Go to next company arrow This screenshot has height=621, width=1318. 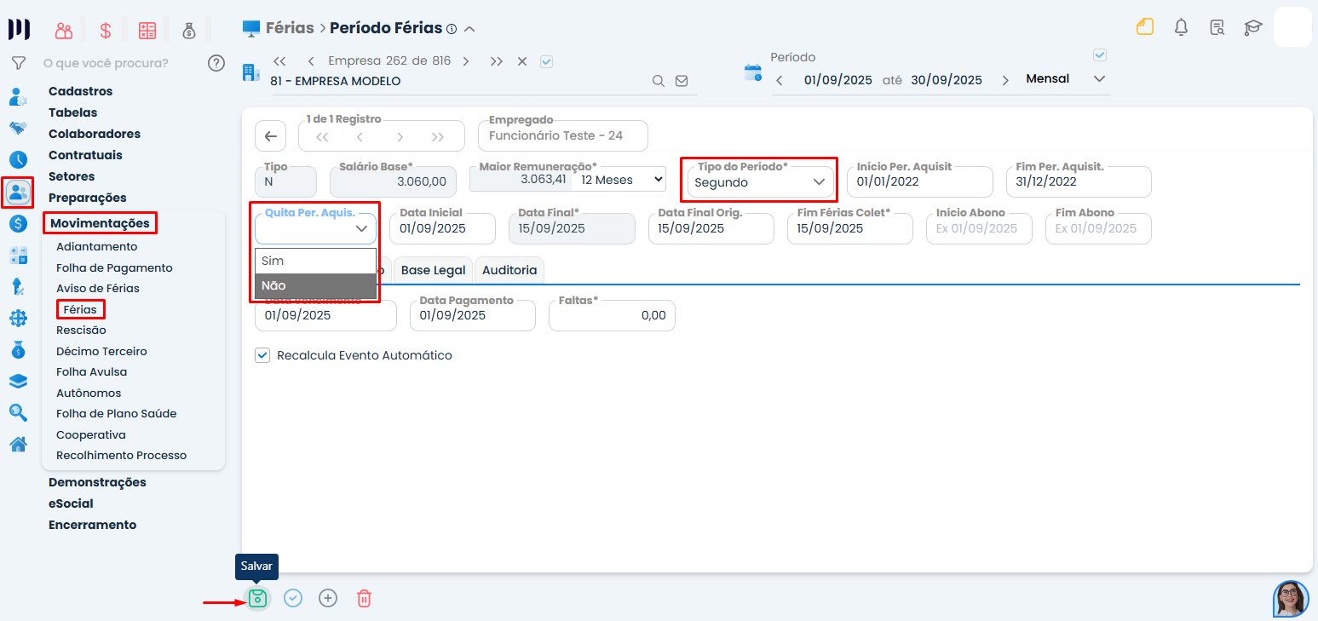[x=466, y=61]
